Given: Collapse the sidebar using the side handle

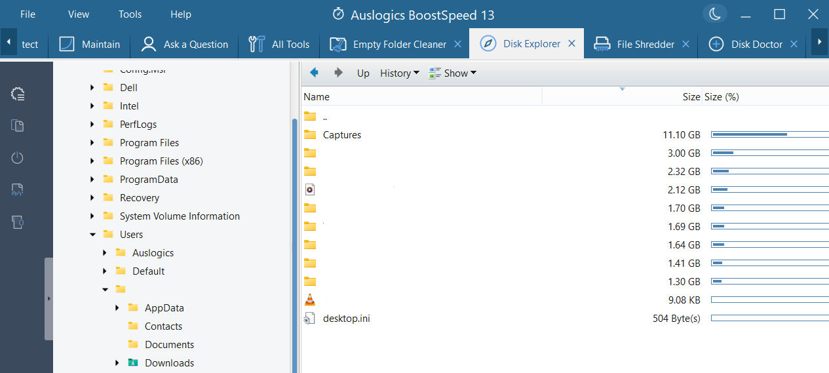Looking at the screenshot, I should coord(48,298).
